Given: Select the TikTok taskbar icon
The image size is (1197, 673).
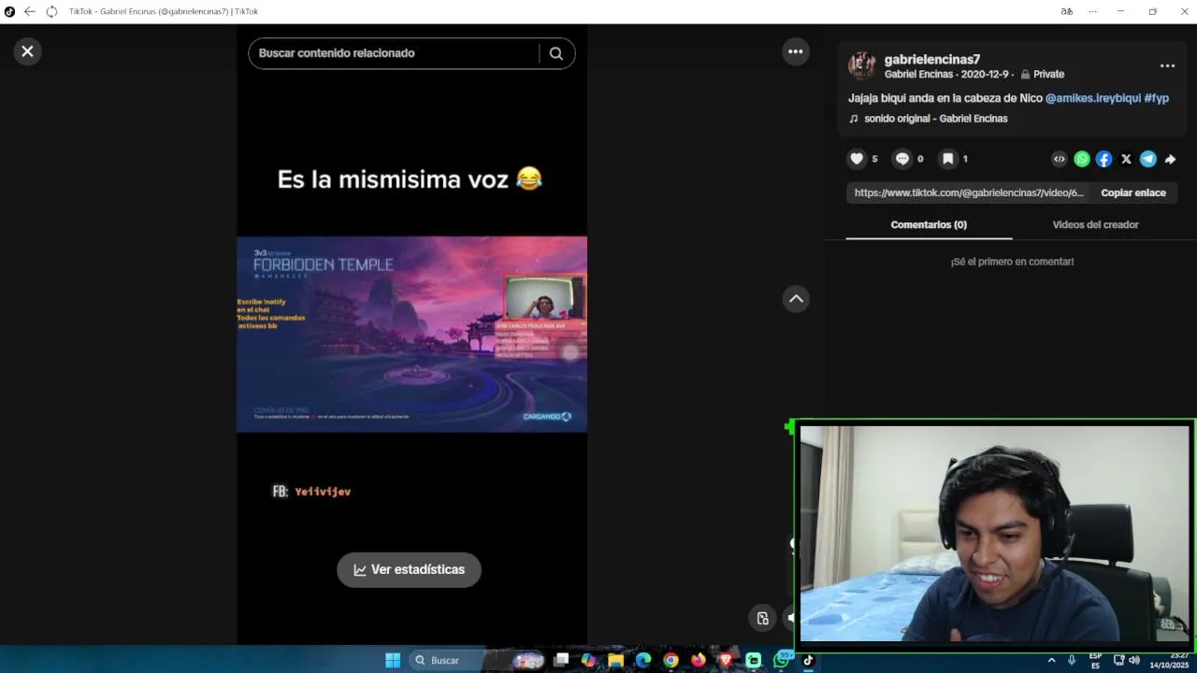Looking at the screenshot, I should pos(808,660).
